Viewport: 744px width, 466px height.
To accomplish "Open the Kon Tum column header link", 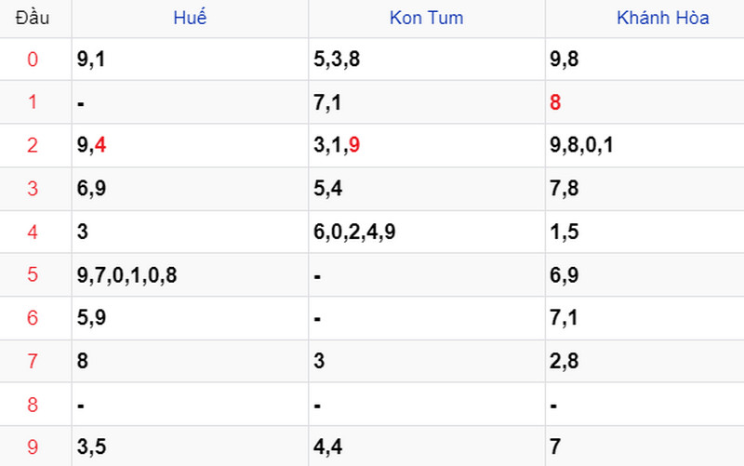I will coord(426,18).
